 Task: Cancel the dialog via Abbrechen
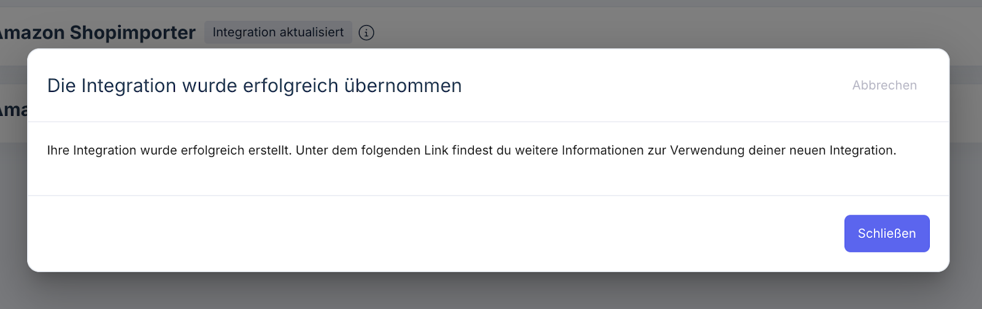(884, 85)
